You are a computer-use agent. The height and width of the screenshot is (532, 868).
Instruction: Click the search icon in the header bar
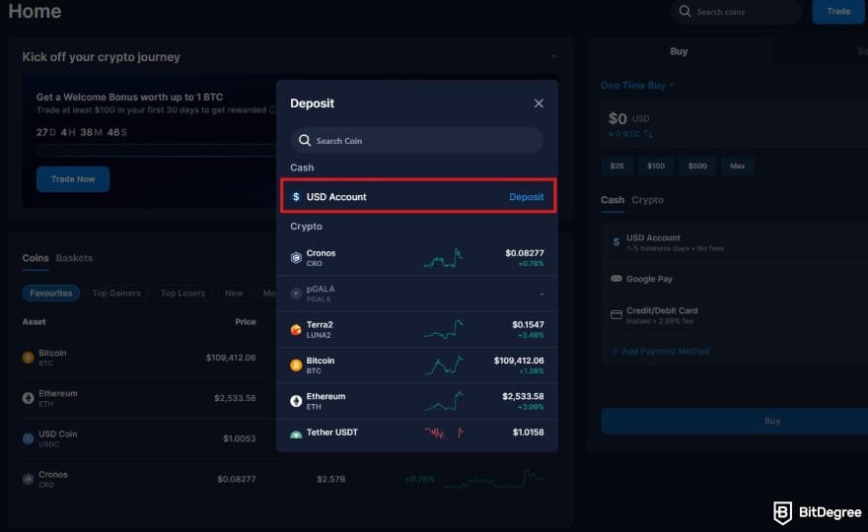pos(685,12)
